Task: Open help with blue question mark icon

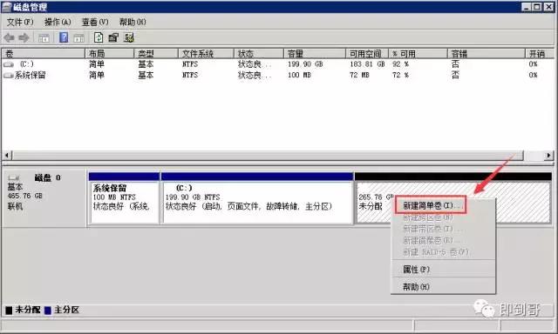Action: click(64, 37)
